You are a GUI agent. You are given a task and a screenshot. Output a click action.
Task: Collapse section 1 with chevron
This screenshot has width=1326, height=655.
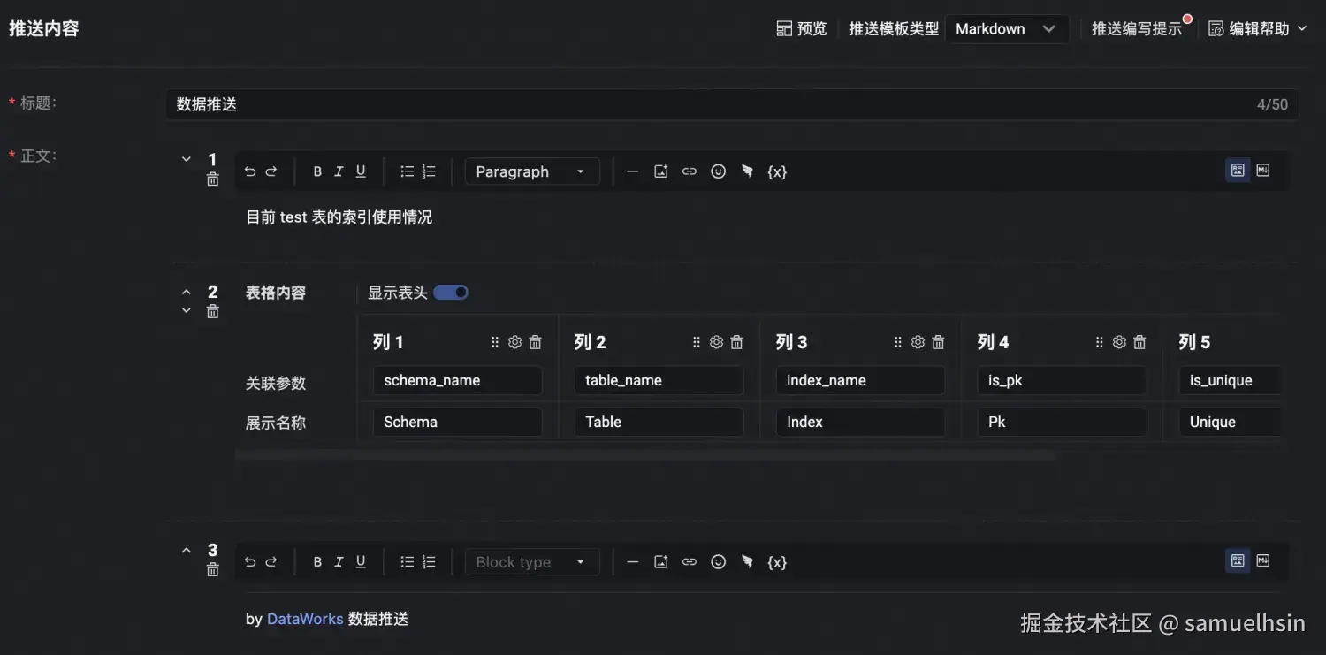187,159
